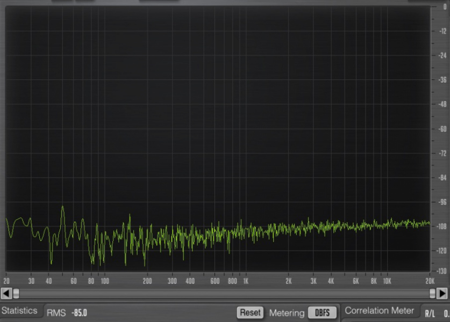Click the -130 dB scale label
Screen dimensions: 450x322
(441, 271)
